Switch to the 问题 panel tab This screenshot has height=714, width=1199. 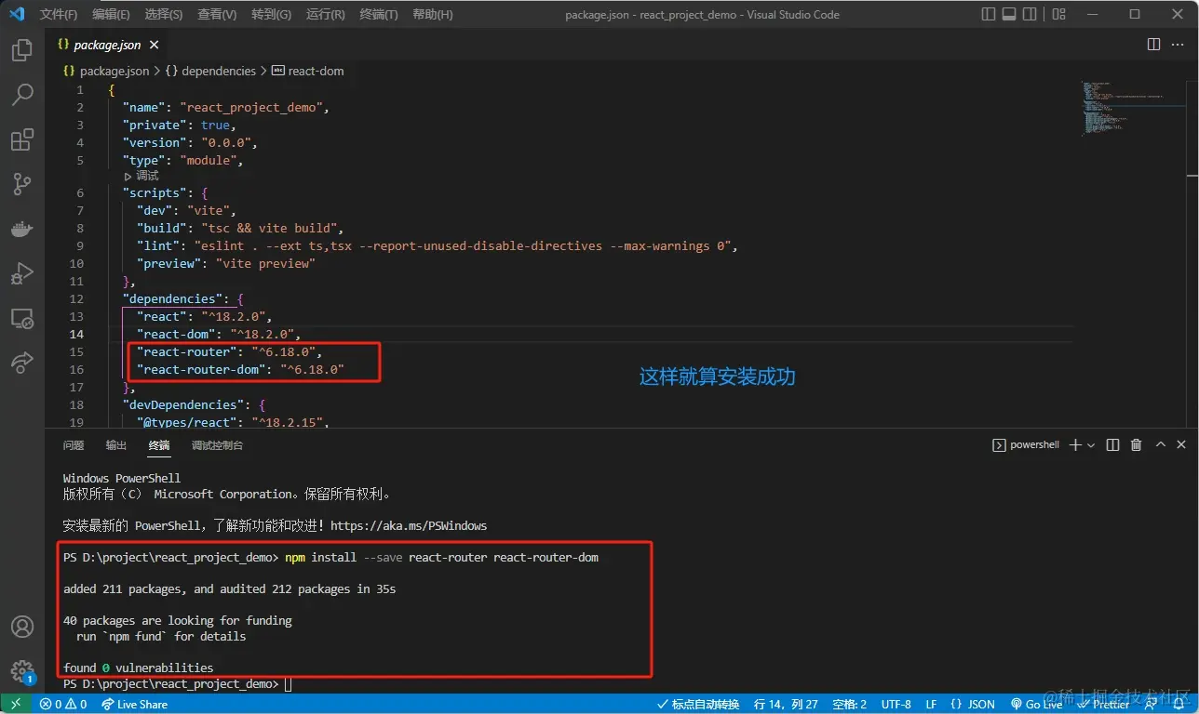click(x=74, y=445)
